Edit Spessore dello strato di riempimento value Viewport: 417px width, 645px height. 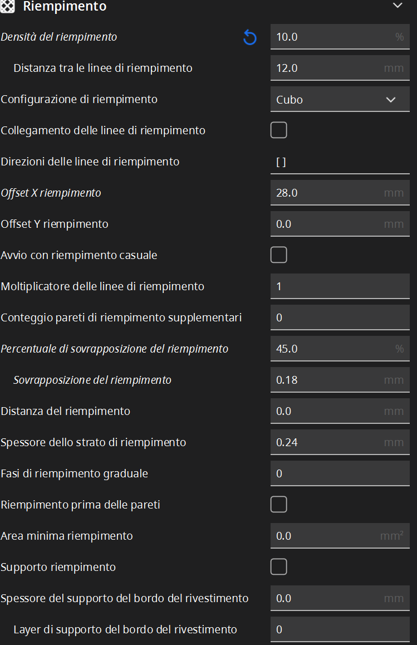pos(340,442)
